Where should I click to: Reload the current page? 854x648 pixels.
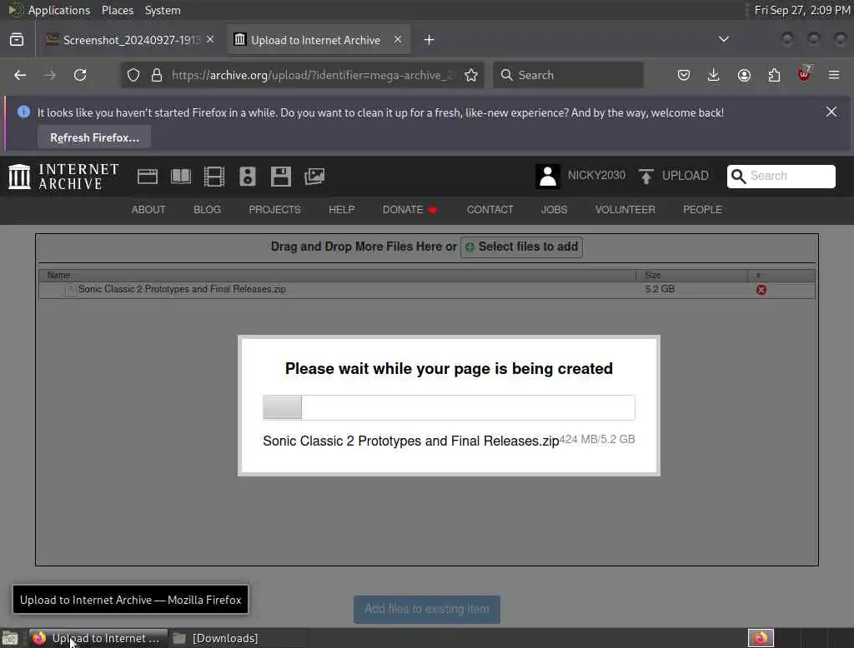coord(80,75)
